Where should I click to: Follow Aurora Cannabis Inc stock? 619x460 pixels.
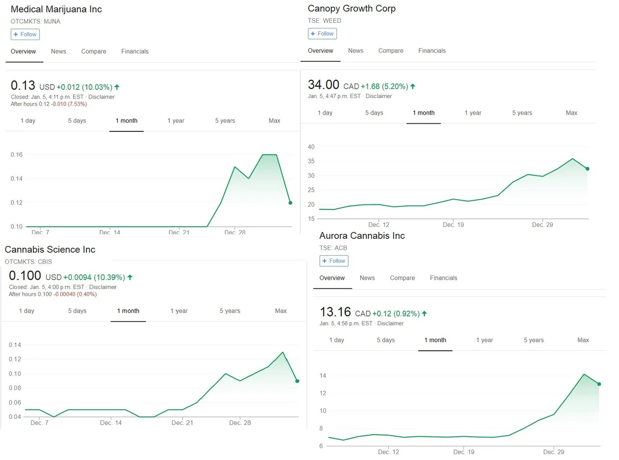(334, 260)
